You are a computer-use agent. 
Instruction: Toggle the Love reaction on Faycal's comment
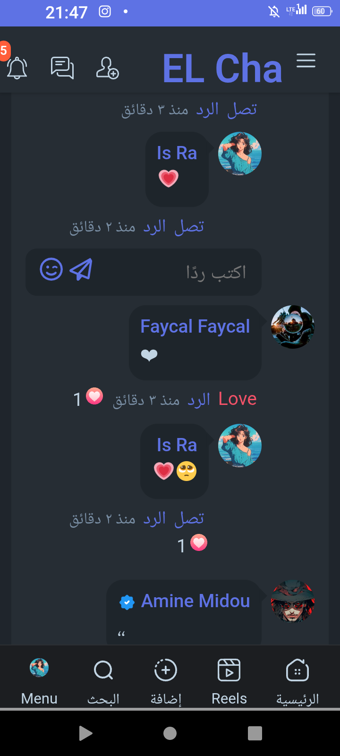point(238,399)
